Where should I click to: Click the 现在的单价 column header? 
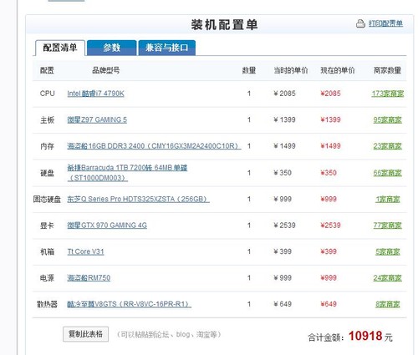[x=338, y=70]
